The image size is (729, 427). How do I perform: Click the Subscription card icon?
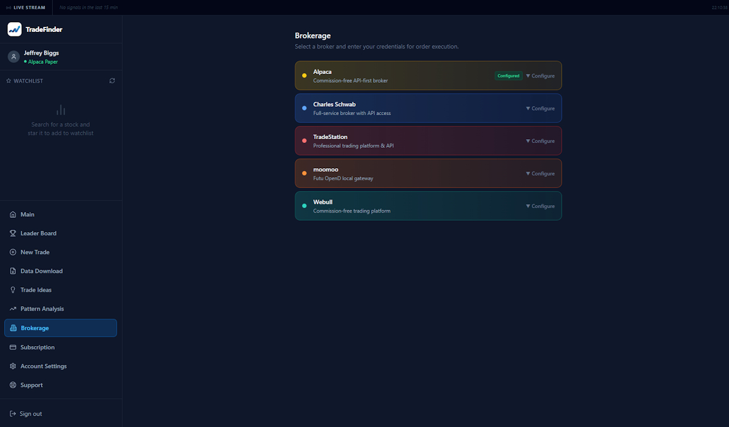pos(13,347)
